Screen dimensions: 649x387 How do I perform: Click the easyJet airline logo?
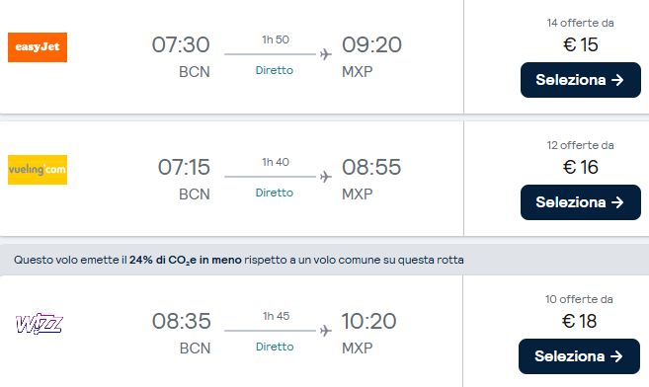[x=38, y=47]
